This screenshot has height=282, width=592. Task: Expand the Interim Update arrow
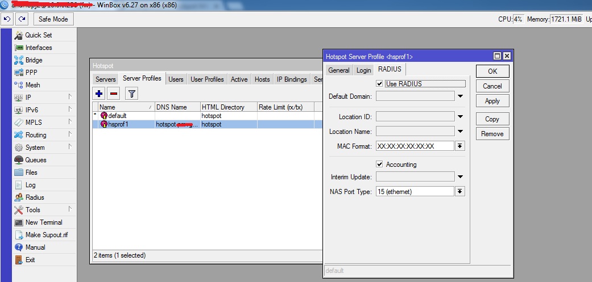460,177
